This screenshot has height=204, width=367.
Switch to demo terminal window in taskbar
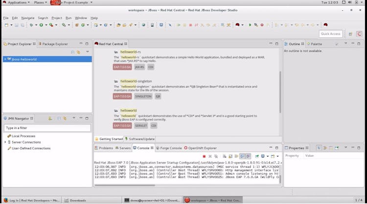click(x=152, y=200)
